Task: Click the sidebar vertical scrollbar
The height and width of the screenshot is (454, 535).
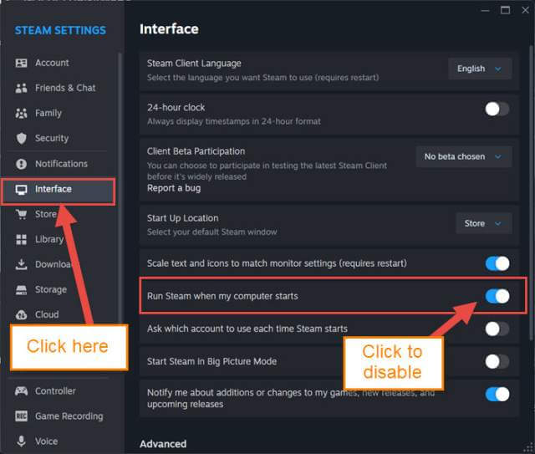Action: point(120,188)
